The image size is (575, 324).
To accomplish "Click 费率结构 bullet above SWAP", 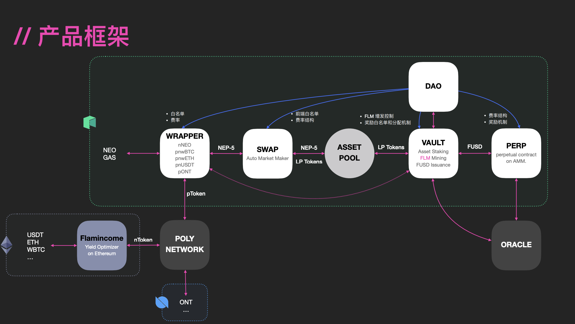I will point(305,120).
